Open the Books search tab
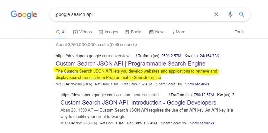 click(x=134, y=32)
